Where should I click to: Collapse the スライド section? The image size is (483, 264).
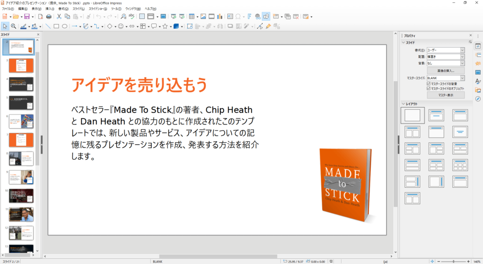point(403,42)
